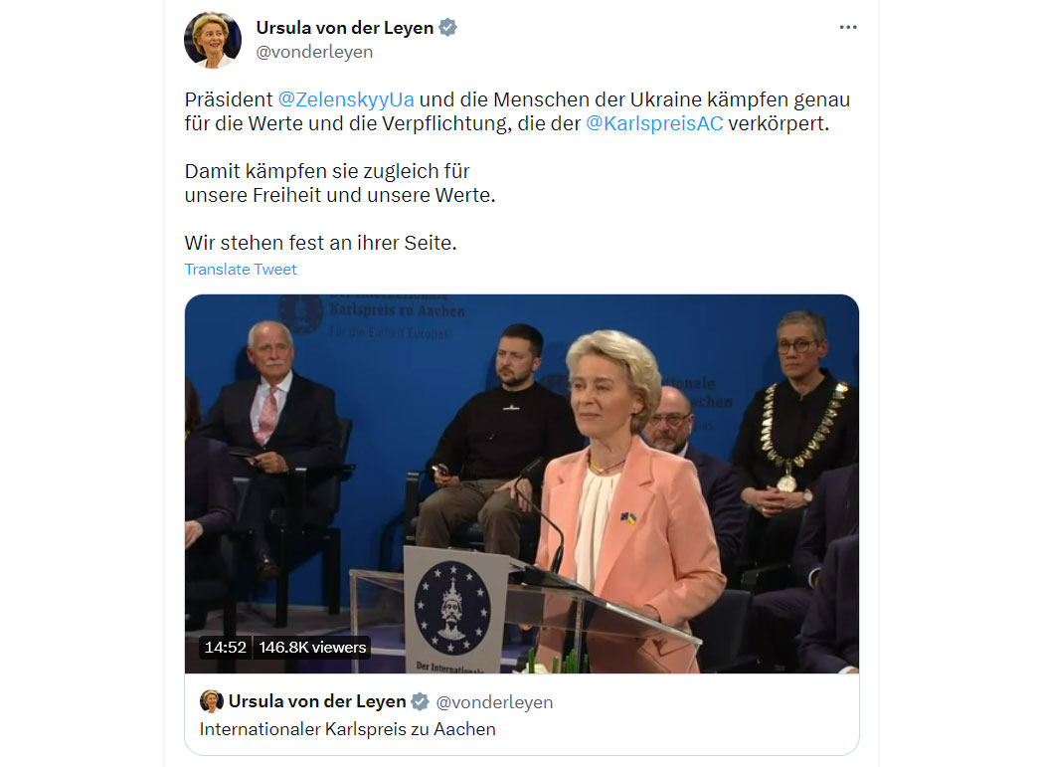The height and width of the screenshot is (767, 1044).
Task: Click the @vonderleyen handle in the quoted tweet
Action: tap(494, 702)
